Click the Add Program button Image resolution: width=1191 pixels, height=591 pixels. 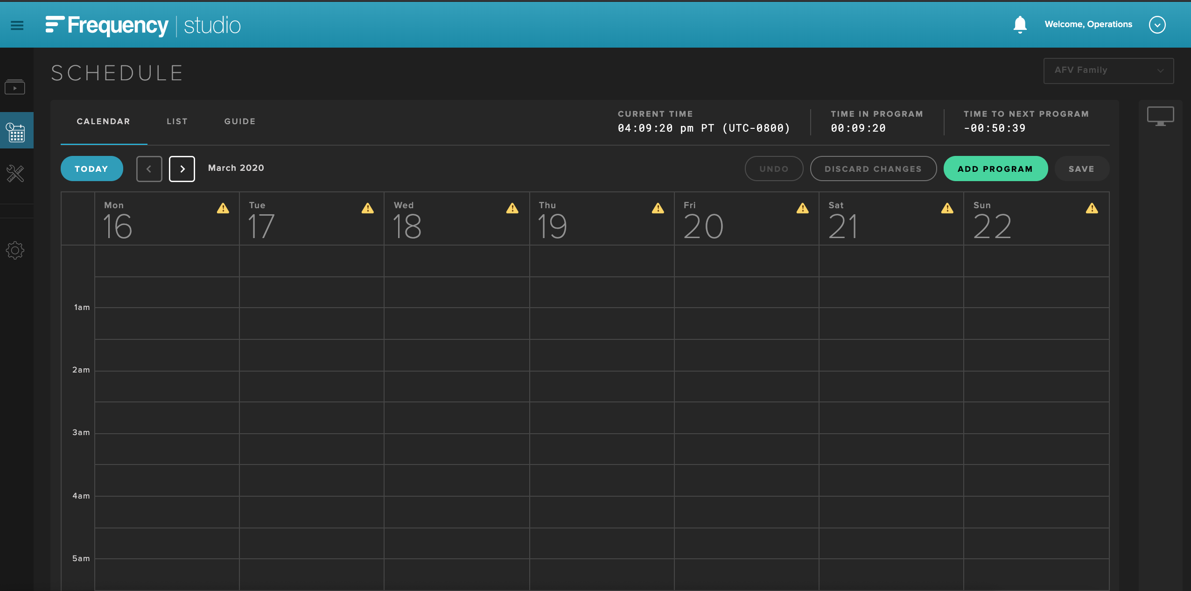click(995, 169)
